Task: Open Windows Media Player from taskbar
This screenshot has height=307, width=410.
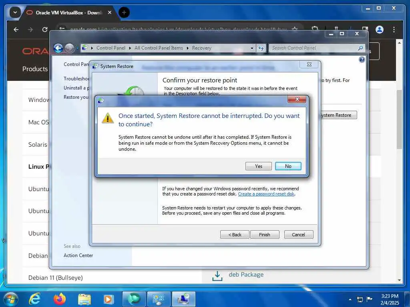Action: click(108, 299)
